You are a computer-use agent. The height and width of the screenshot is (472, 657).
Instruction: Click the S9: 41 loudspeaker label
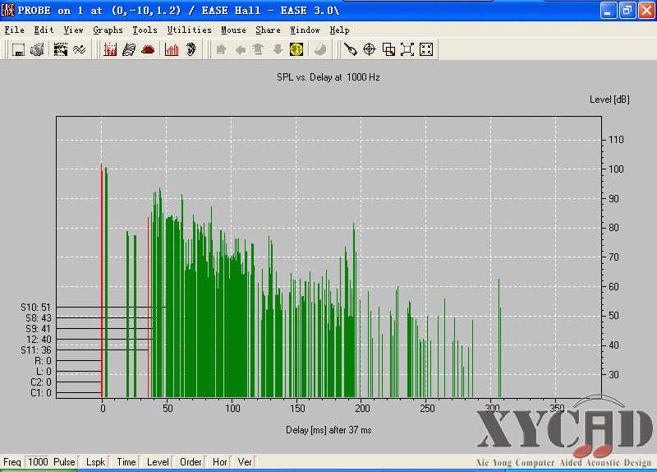point(38,329)
